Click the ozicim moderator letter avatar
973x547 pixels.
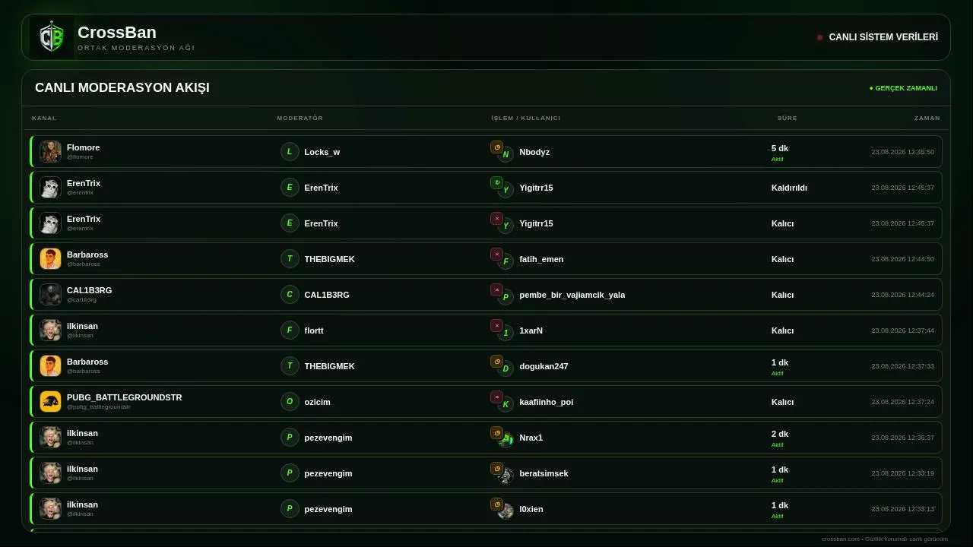pos(290,402)
